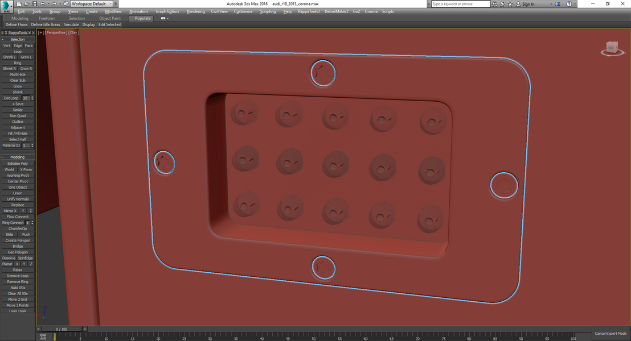Open the Perspective viewport label menu
The image size is (631, 341).
coord(56,32)
